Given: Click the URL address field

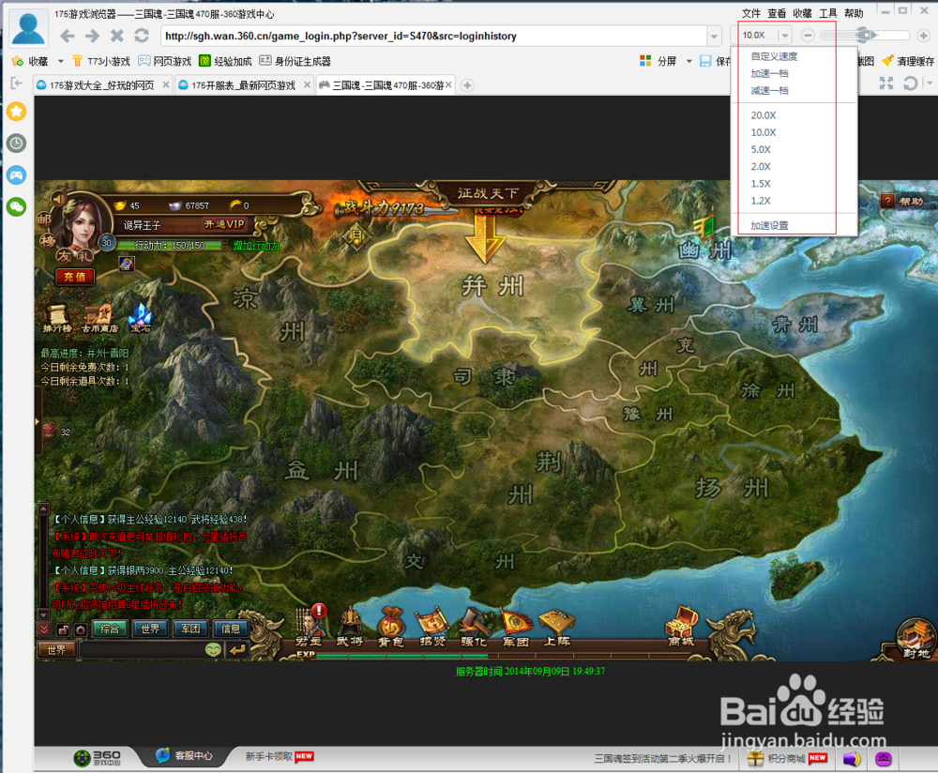Looking at the screenshot, I should pyautogui.click(x=433, y=36).
